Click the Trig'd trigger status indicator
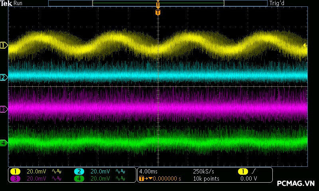The image size is (319, 191). (x=278, y=3)
